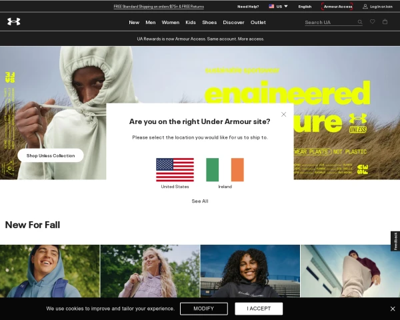Open the Men menu
The height and width of the screenshot is (320, 400).
coord(151,23)
